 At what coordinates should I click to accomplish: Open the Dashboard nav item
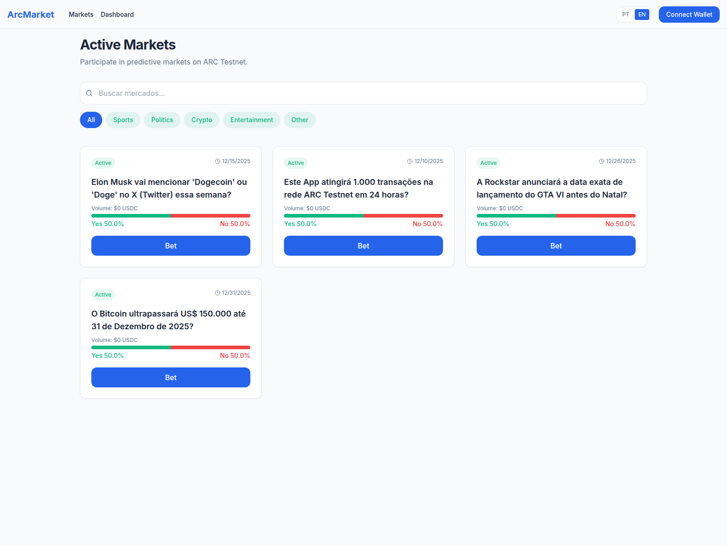pyautogui.click(x=117, y=15)
